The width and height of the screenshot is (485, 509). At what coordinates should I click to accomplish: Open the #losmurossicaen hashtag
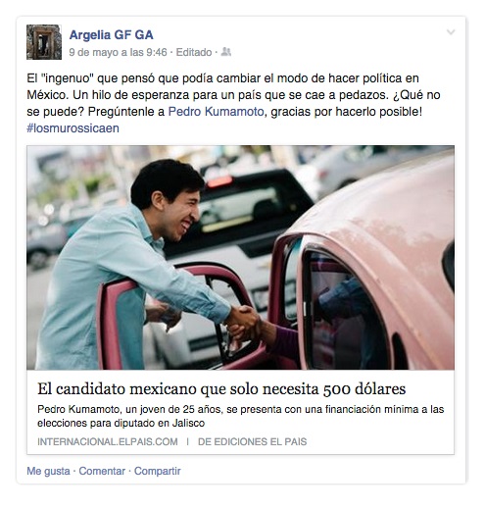(73, 128)
